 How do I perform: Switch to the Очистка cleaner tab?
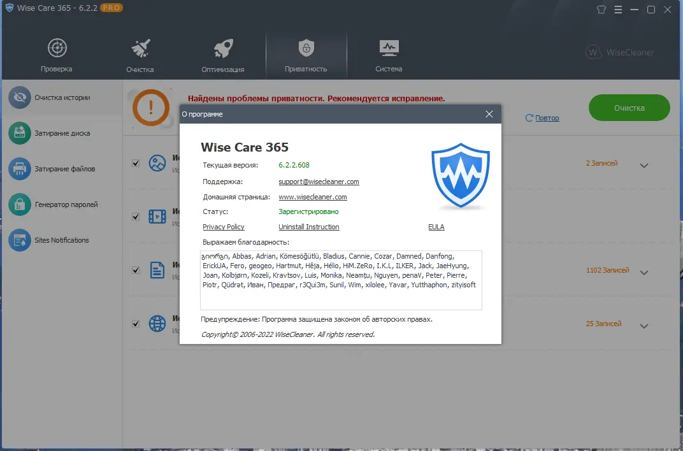140,55
